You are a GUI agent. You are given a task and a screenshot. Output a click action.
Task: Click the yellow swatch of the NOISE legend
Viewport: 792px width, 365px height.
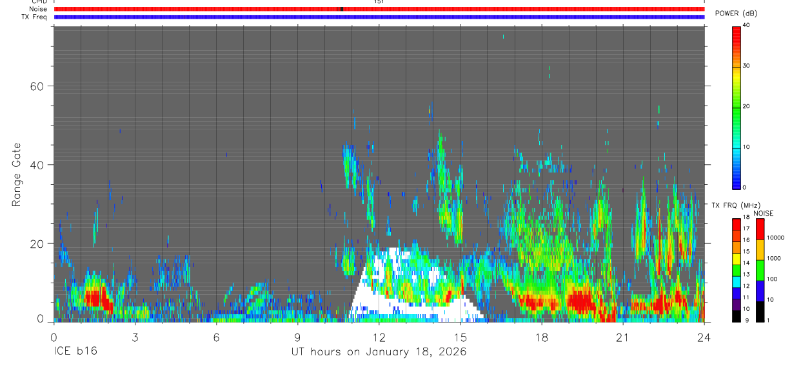[x=760, y=250]
